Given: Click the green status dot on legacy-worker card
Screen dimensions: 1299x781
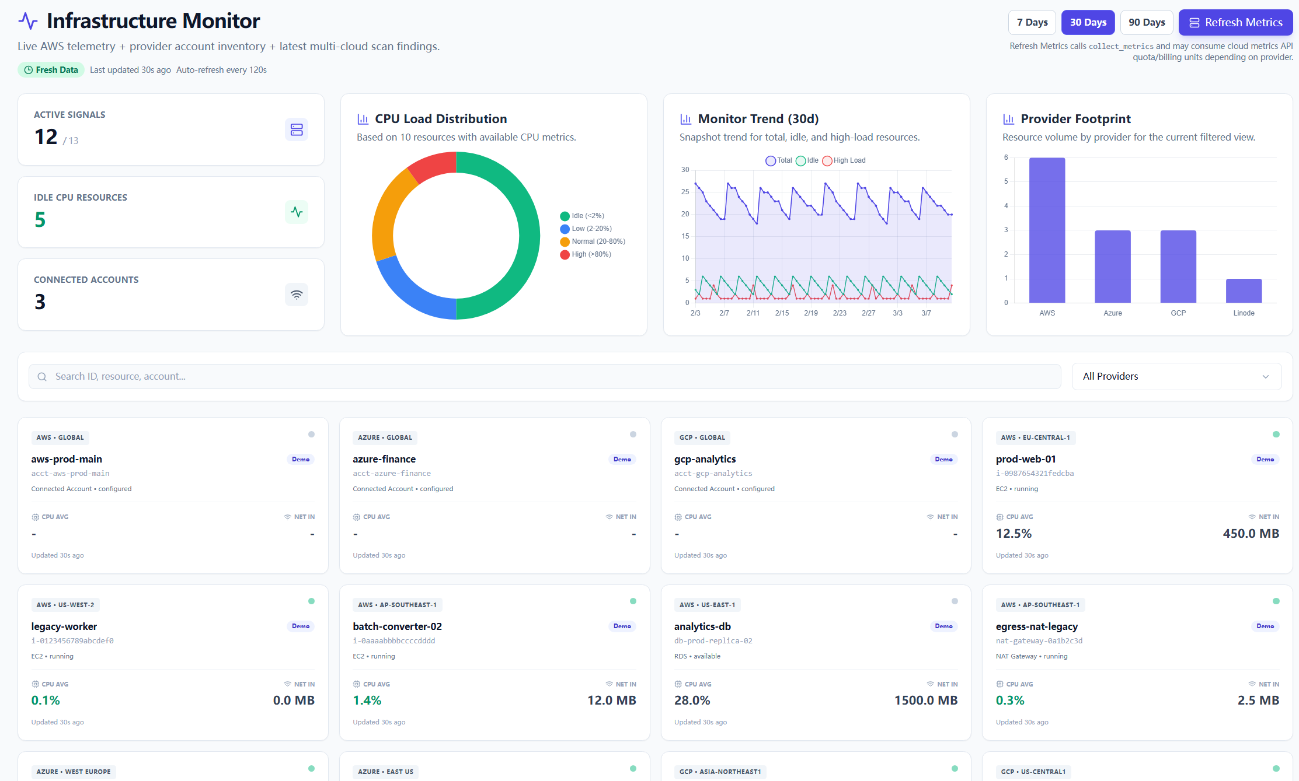Looking at the screenshot, I should [x=312, y=601].
